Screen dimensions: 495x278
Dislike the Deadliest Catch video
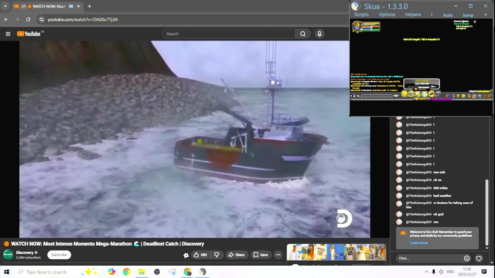coord(217,255)
